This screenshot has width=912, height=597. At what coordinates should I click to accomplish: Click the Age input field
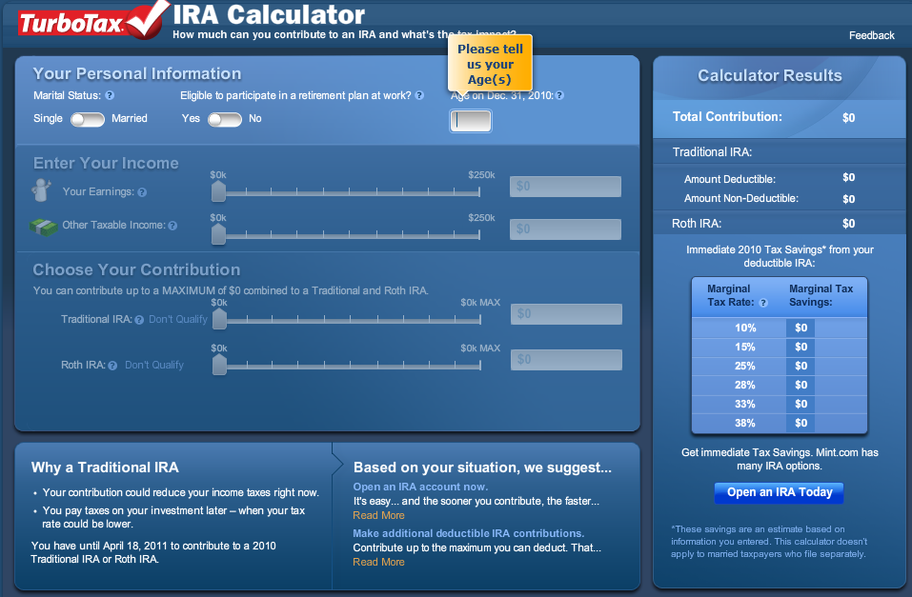pyautogui.click(x=471, y=121)
